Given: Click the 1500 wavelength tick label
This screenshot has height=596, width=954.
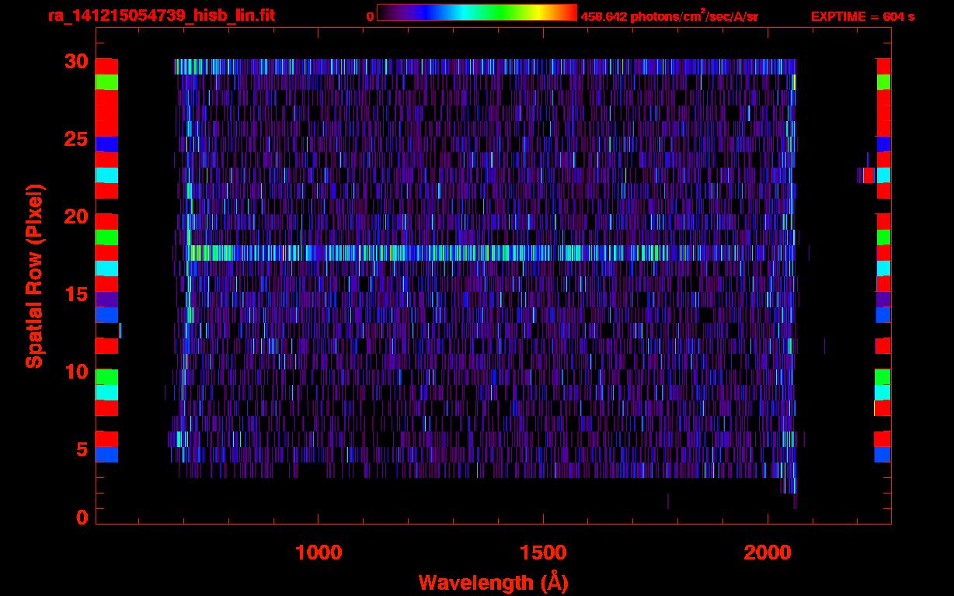Looking at the screenshot, I should click(543, 553).
